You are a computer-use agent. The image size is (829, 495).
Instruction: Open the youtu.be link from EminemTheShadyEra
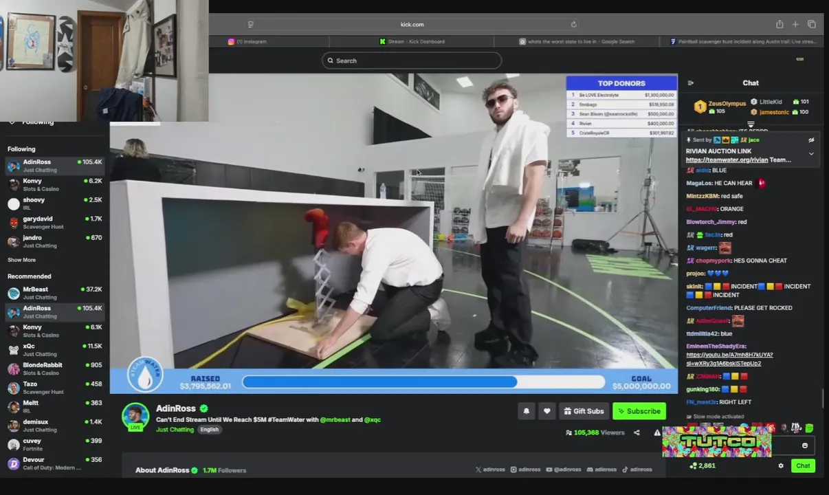point(729,359)
